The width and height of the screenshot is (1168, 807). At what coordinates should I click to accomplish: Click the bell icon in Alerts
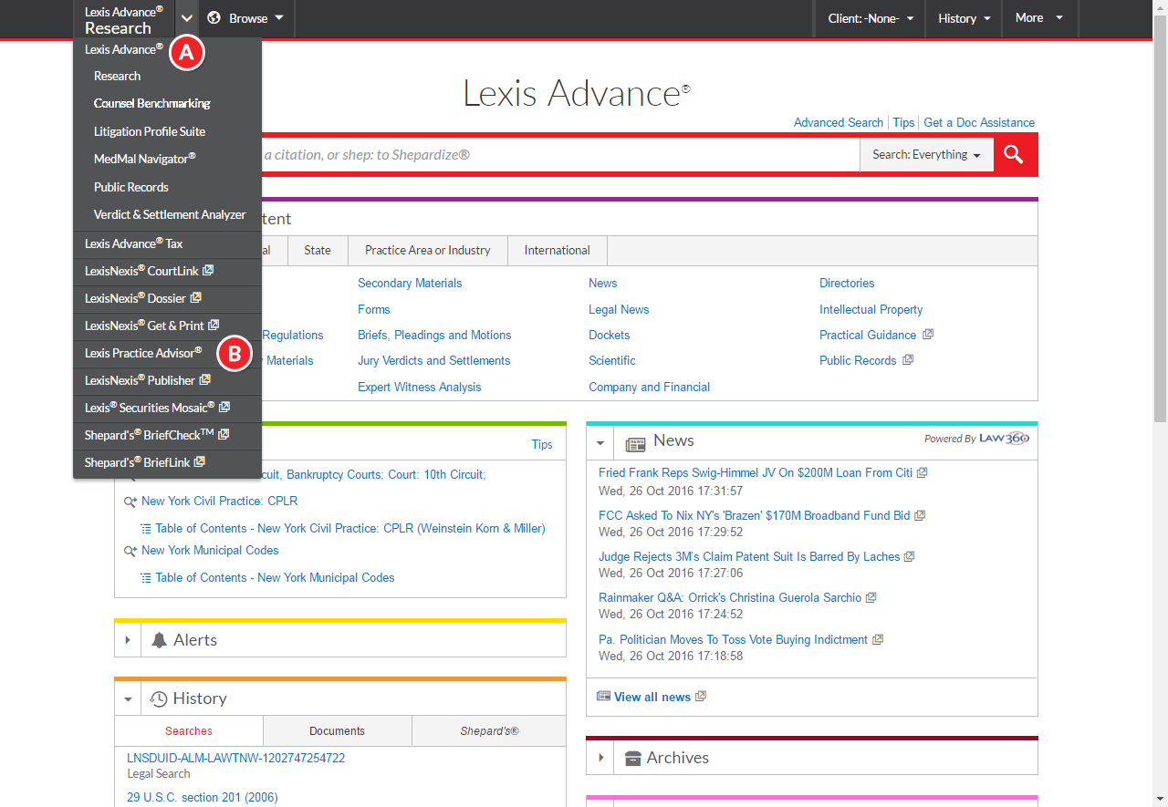point(160,640)
